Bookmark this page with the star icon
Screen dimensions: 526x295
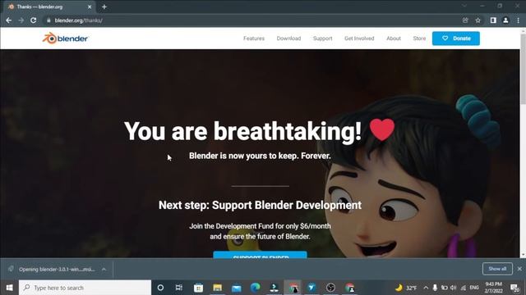478,20
